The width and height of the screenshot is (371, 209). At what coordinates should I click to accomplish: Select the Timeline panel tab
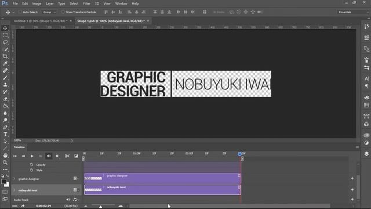click(x=19, y=147)
